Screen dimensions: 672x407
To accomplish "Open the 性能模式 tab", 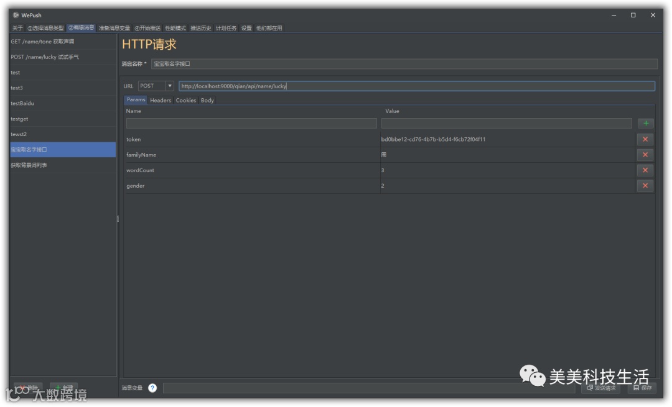I will 175,28.
